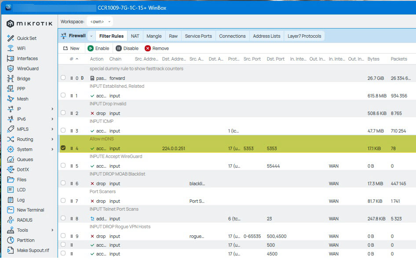Open the Bridge sidebar icon
This screenshot has width=416, height=270.
pos(11,79)
